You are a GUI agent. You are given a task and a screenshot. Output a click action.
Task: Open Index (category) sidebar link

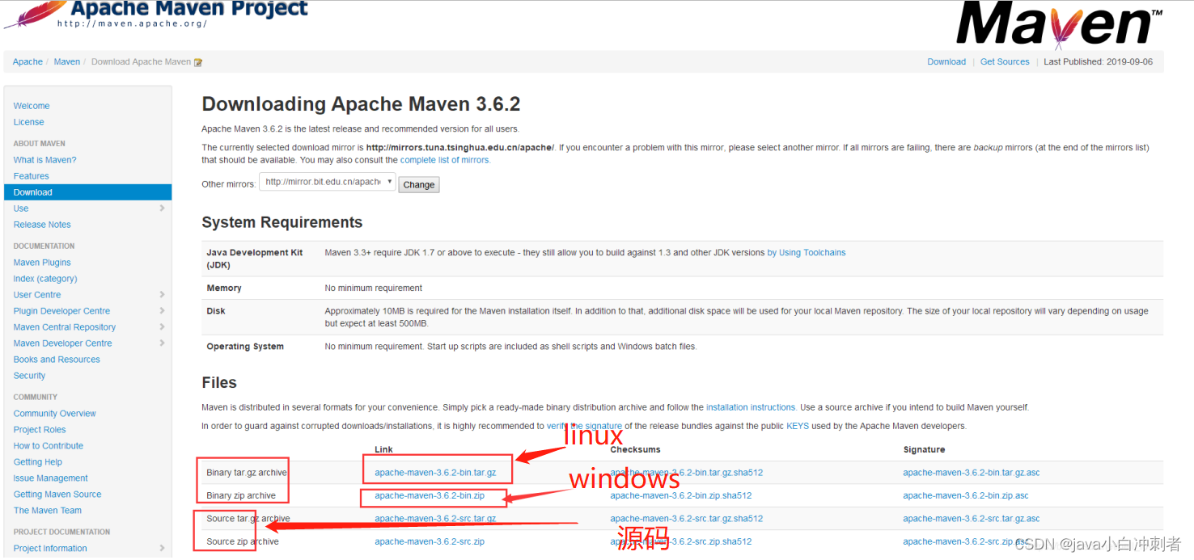[45, 279]
